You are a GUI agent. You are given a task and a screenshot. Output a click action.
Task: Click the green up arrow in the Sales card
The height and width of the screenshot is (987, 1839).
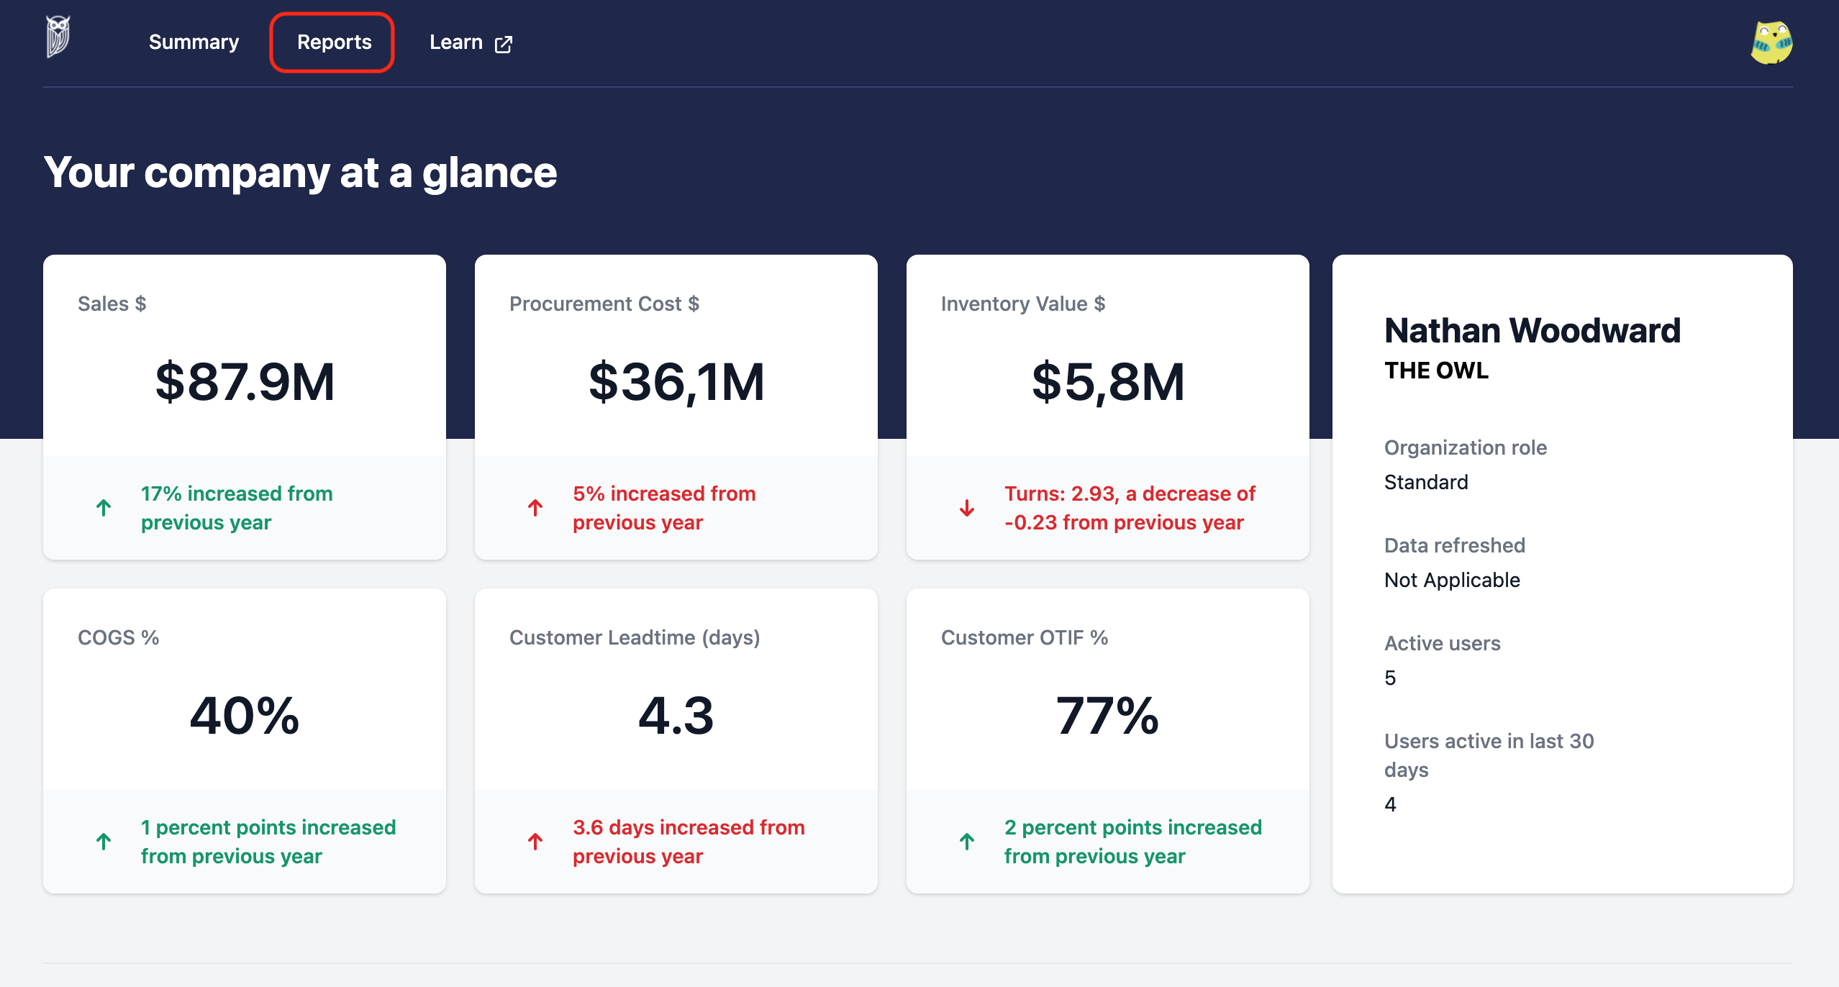104,508
